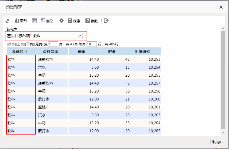The image size is (229, 149).
Task: Click the 訂單編號 column header
Action: [145, 52]
